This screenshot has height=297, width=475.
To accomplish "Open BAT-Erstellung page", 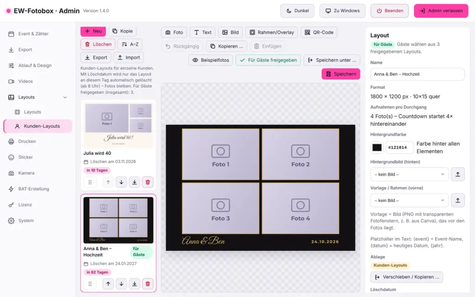I will pyautogui.click(x=38, y=189).
